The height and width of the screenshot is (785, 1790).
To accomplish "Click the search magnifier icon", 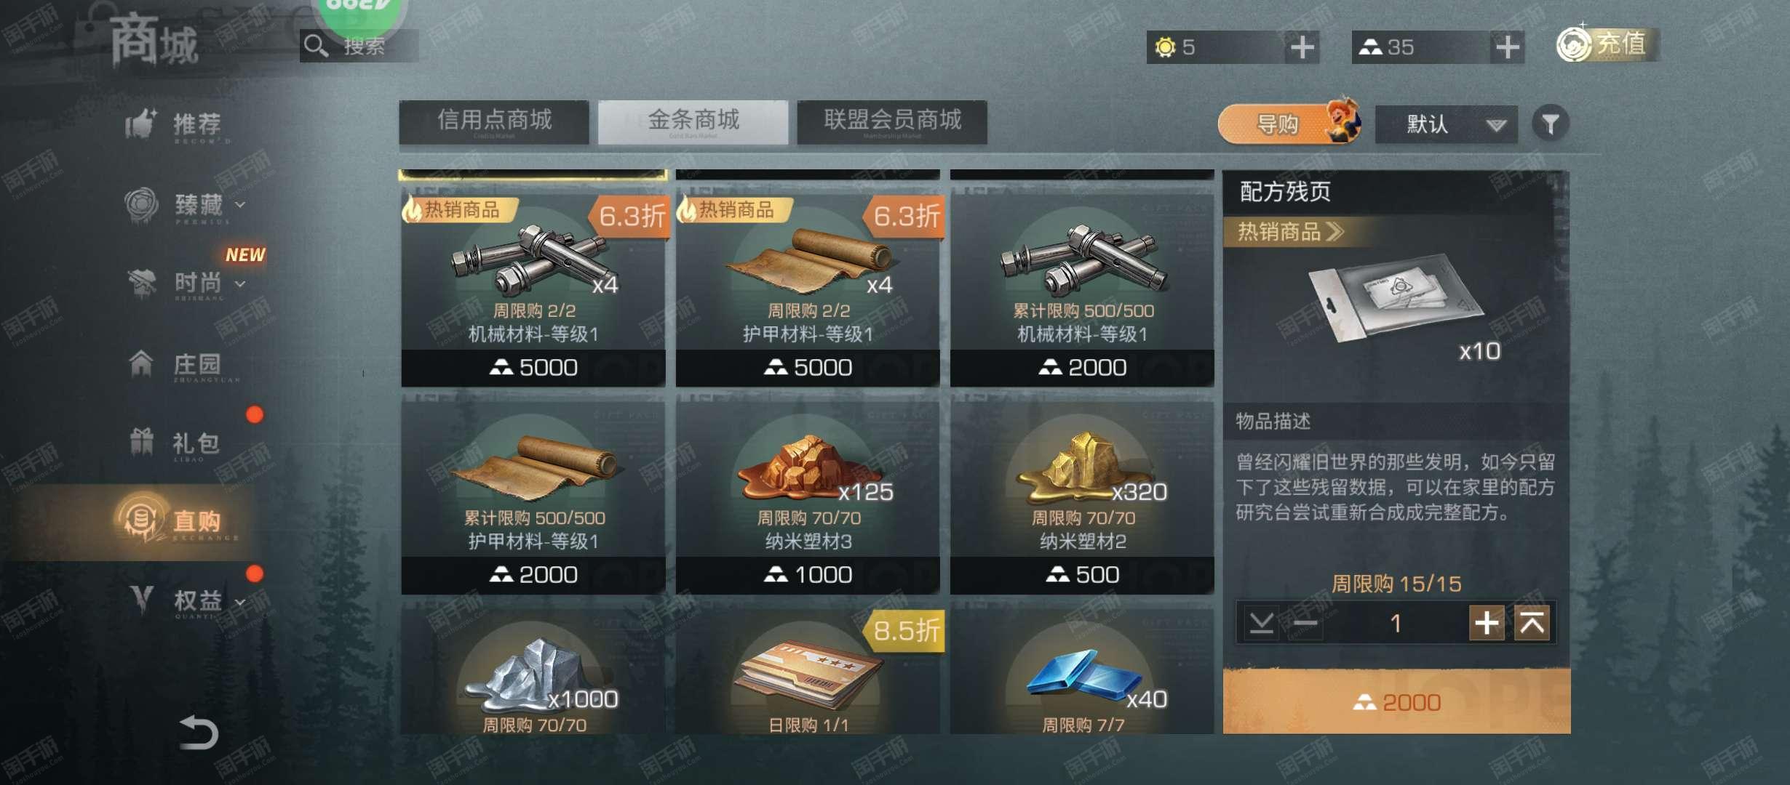I will 315,46.
